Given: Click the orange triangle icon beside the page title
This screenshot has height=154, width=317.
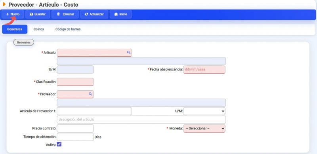Looking at the screenshot, I should pyautogui.click(x=4, y=4).
